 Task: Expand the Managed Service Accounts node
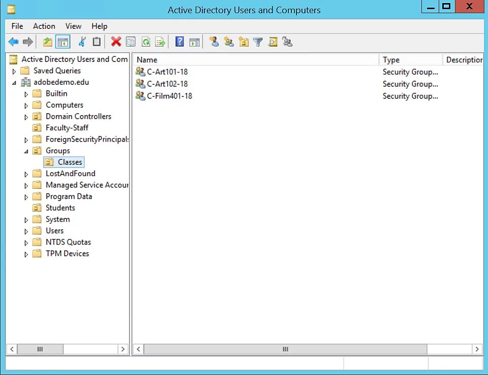(26, 186)
